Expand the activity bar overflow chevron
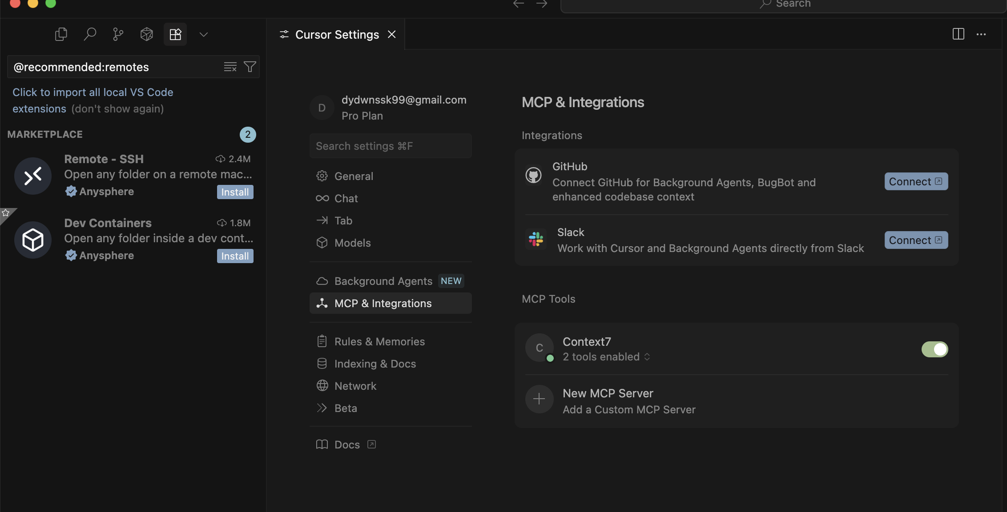This screenshot has height=512, width=1007. [204, 34]
